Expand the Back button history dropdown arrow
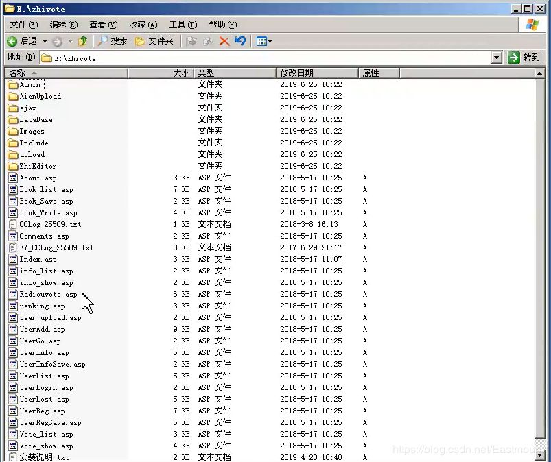This screenshot has height=462, width=551. click(45, 41)
